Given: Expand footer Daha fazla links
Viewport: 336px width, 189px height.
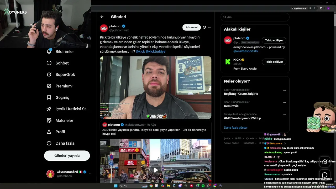Looking at the screenshot, I should pyautogui.click(x=249, y=143).
